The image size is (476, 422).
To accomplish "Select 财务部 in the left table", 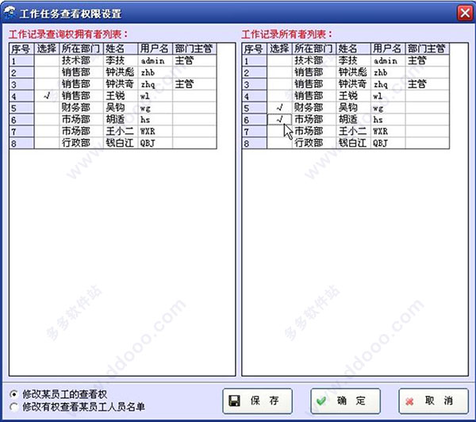I will tap(82, 108).
